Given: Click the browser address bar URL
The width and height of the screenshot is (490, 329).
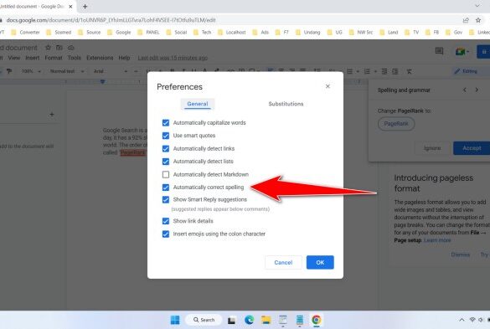Looking at the screenshot, I should (111, 20).
